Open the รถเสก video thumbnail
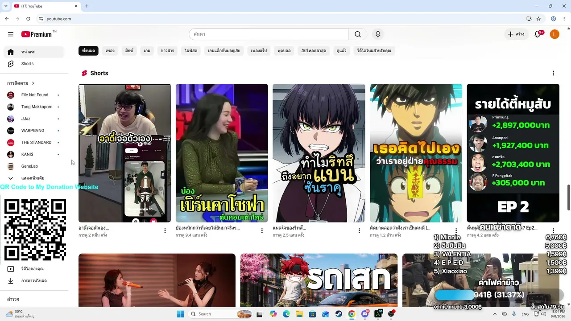Image resolution: width=571 pixels, height=321 pixels. [319, 280]
